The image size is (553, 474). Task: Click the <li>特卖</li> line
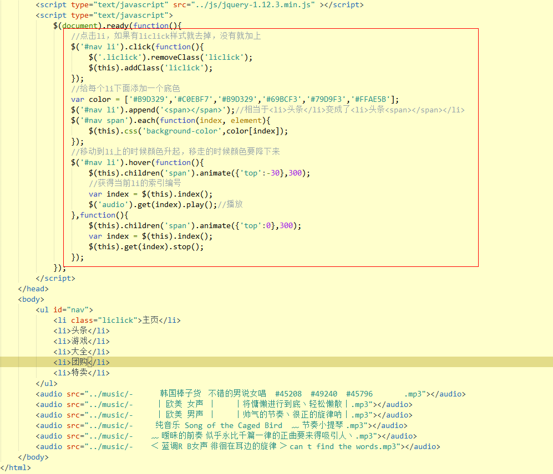coord(82,373)
